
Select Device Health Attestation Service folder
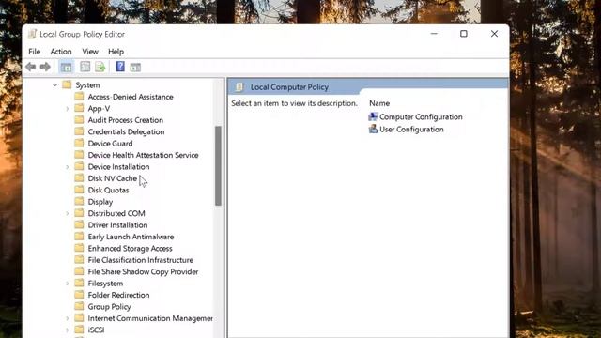[x=143, y=155]
